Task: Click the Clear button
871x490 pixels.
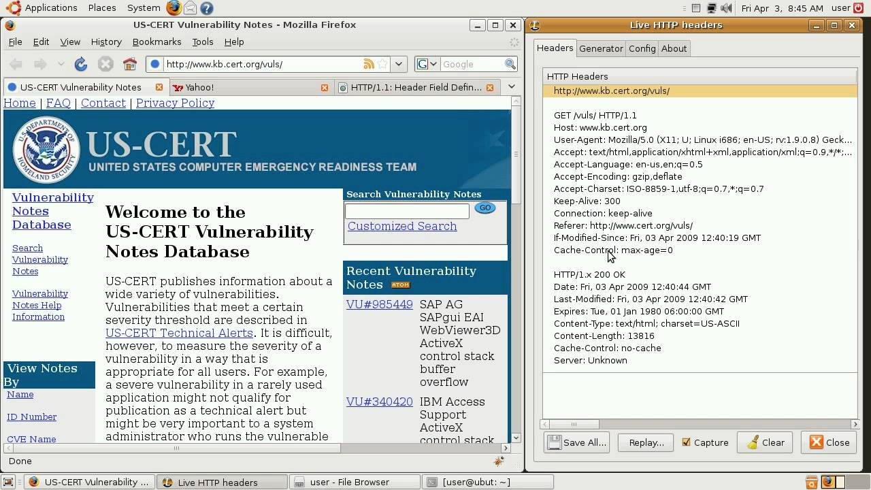Action: click(766, 442)
